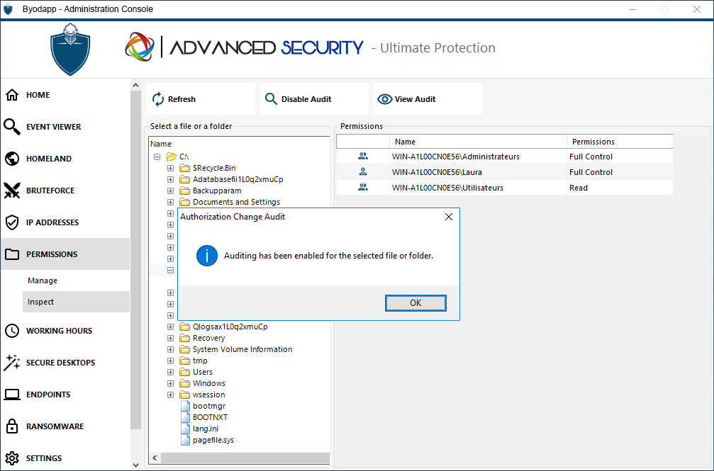Image resolution: width=714 pixels, height=471 pixels.
Task: Click the Secure Desktops magic wand icon
Action: [12, 362]
